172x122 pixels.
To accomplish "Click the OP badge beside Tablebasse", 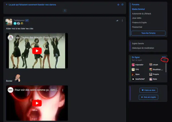I will 27,21.
